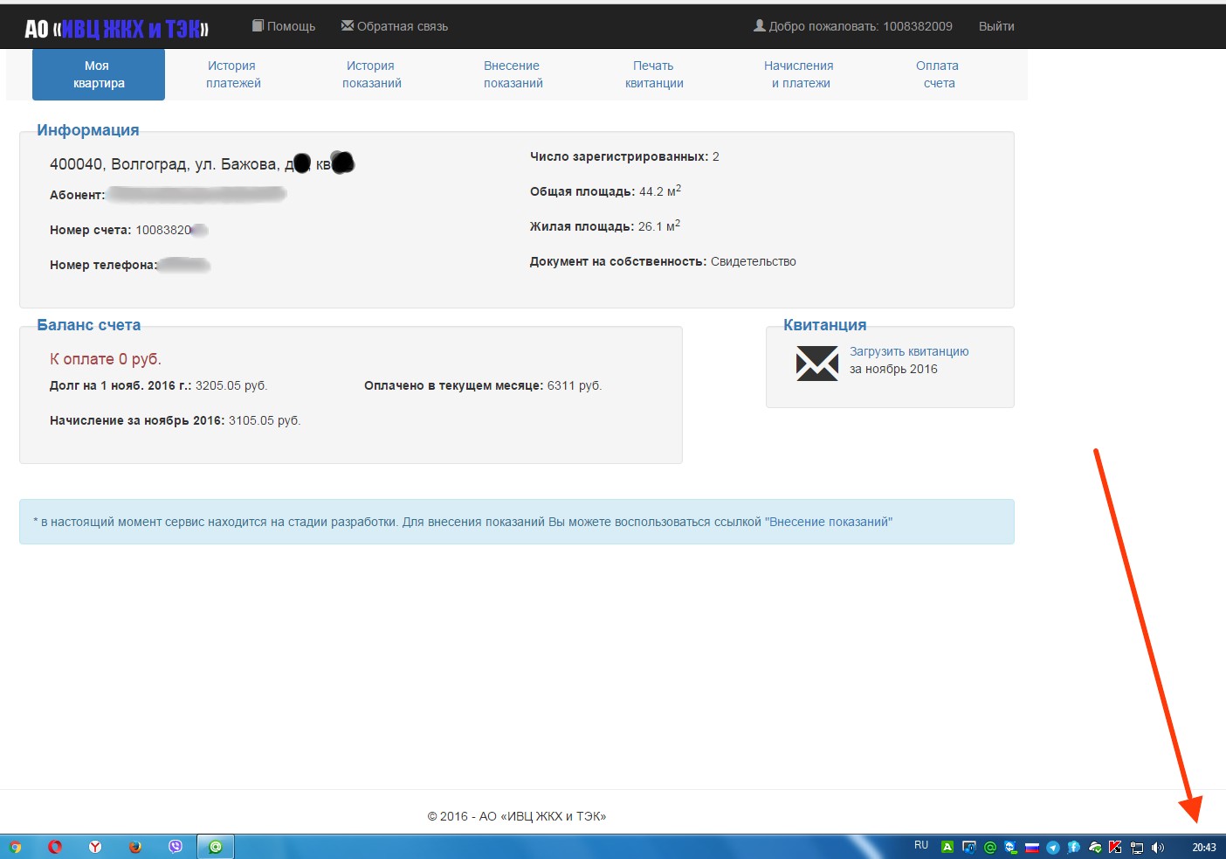Open Telegram from the system tray
1226x859 pixels.
point(1052,847)
